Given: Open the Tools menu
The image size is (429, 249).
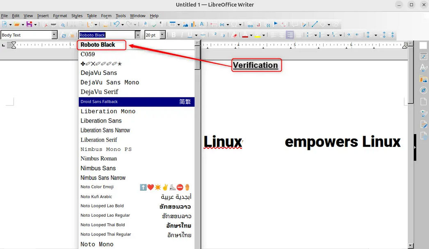Looking at the screenshot, I should tap(120, 16).
